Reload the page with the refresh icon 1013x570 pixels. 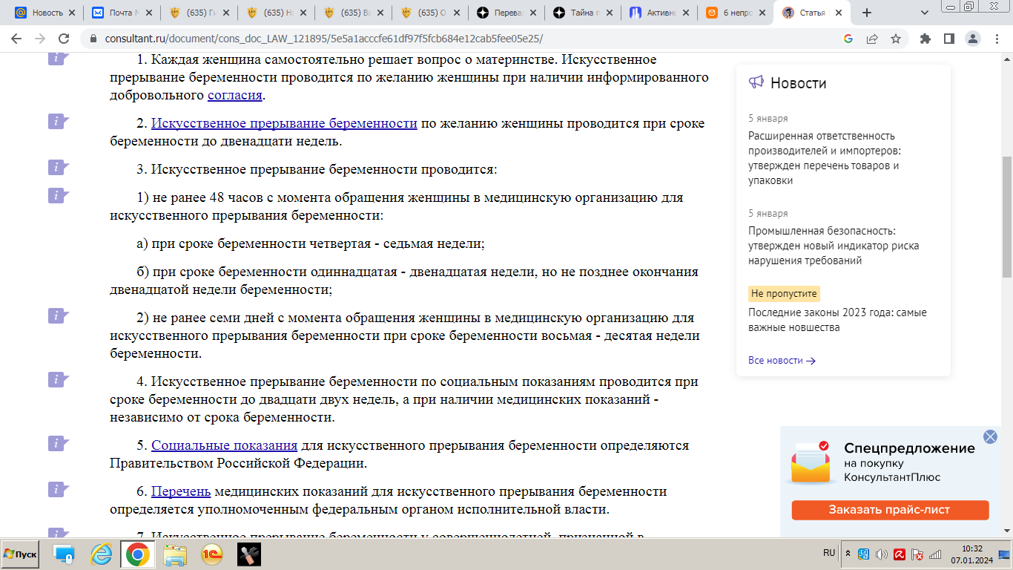coord(64,39)
